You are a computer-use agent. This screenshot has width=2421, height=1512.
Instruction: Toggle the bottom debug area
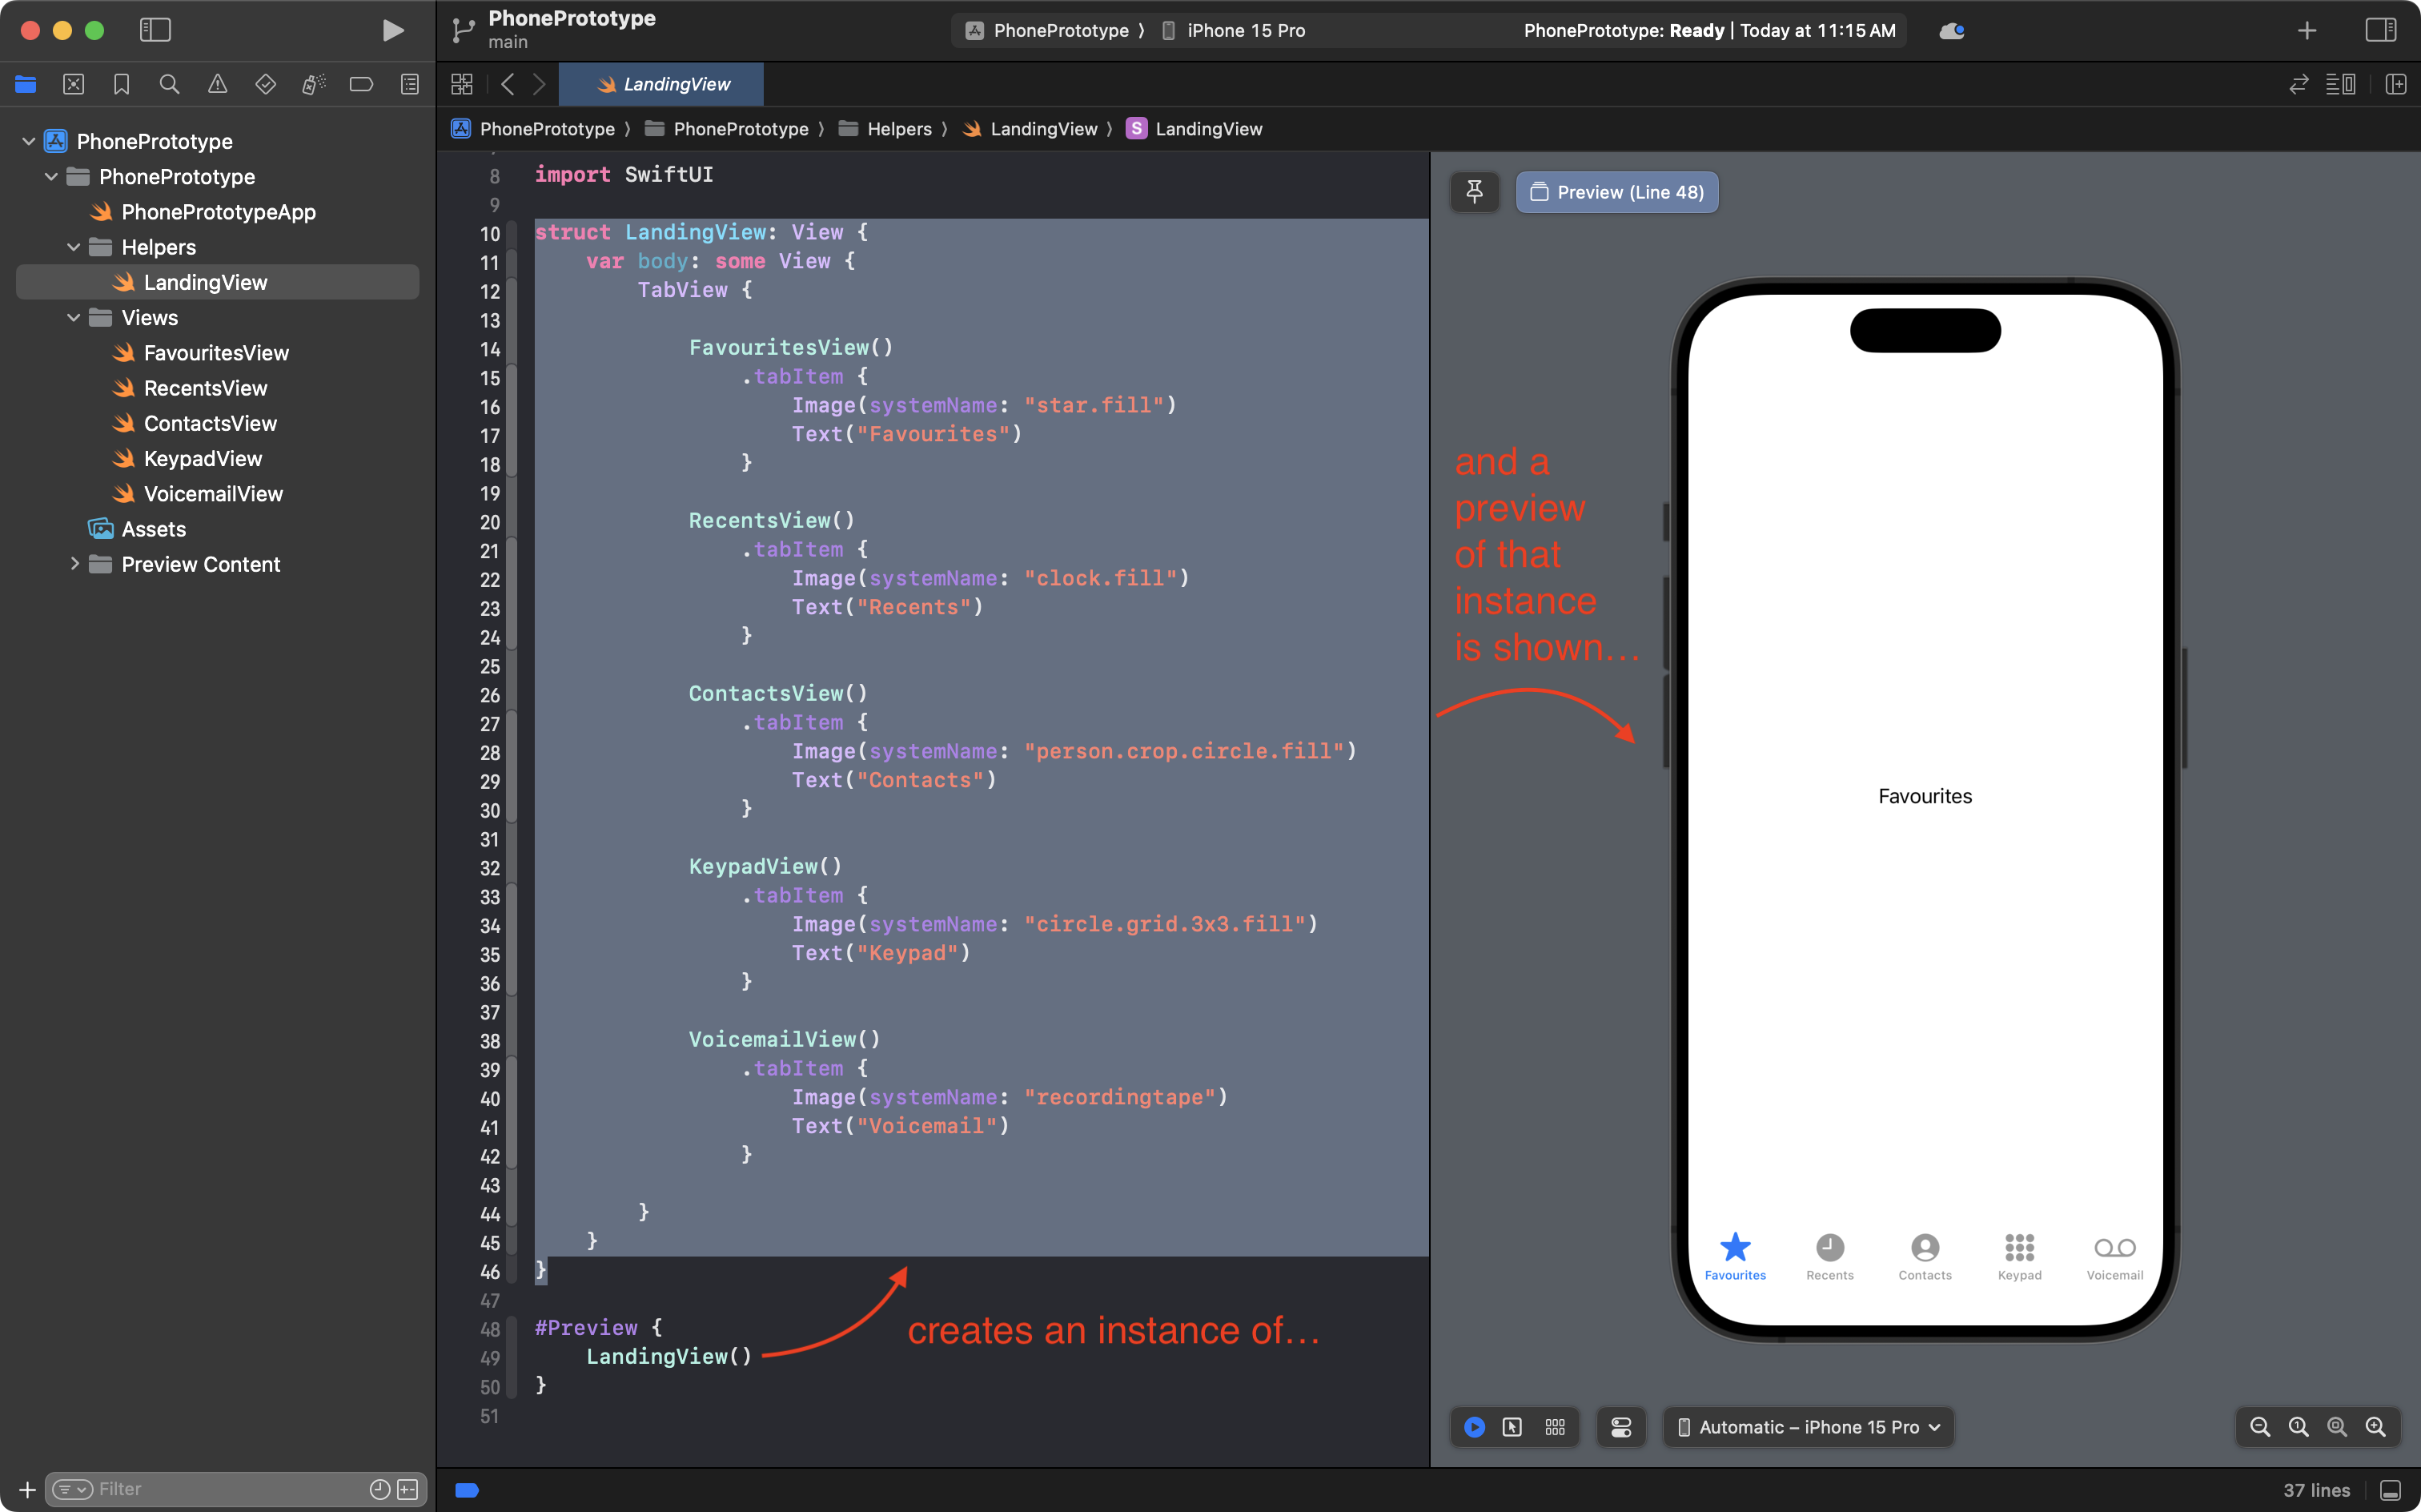(2390, 1490)
